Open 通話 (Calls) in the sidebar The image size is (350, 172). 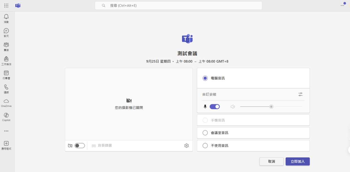(6, 87)
